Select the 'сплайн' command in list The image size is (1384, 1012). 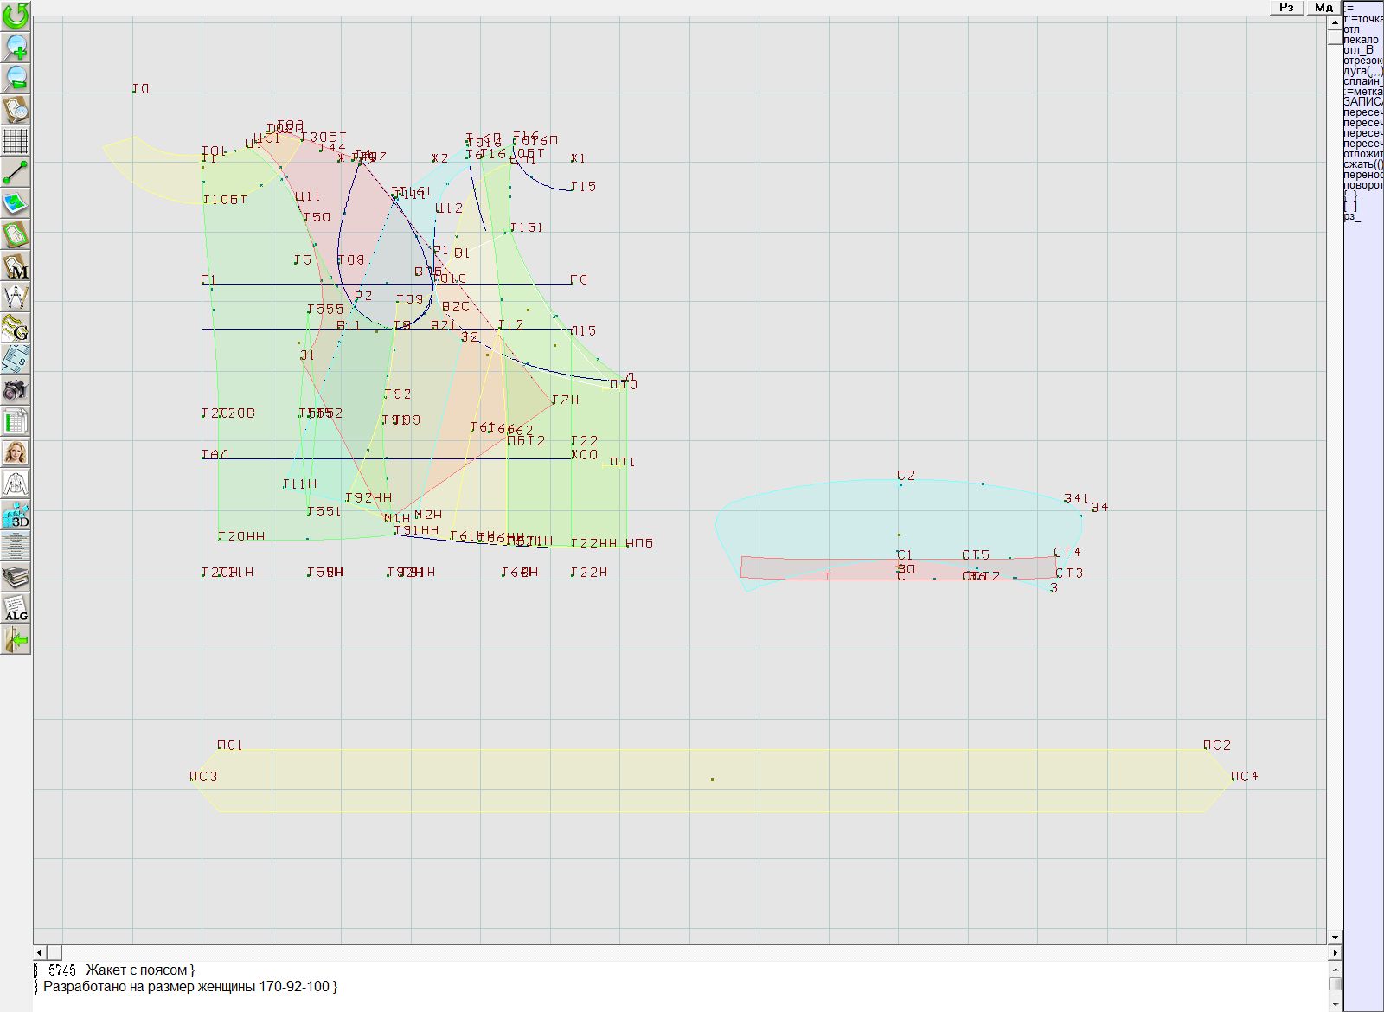1362,81
